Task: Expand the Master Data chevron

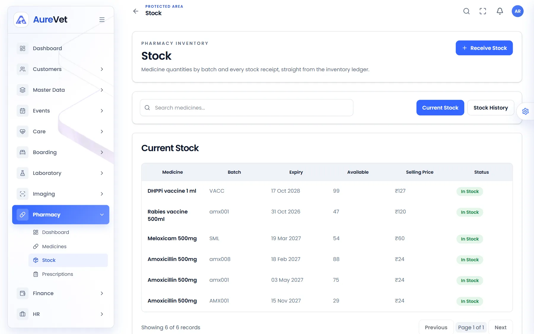Action: (x=102, y=90)
